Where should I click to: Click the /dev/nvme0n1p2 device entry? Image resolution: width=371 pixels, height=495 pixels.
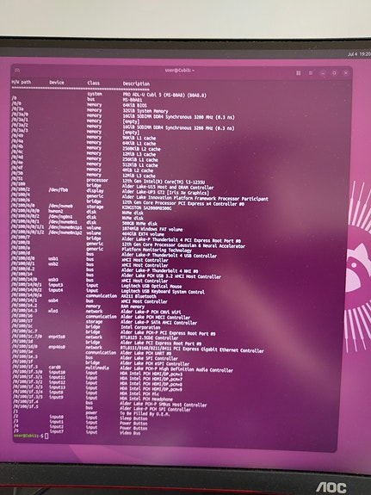click(x=65, y=232)
